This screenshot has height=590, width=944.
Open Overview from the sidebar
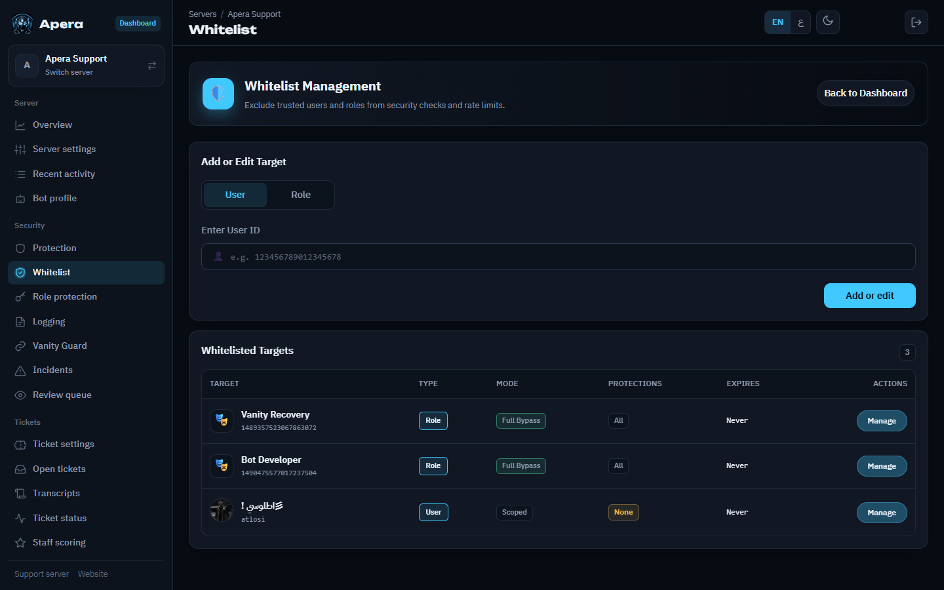tap(86, 125)
